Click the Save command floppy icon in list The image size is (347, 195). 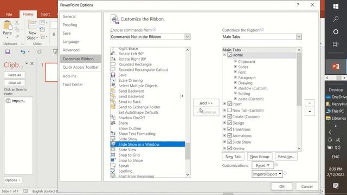point(113,75)
